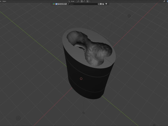The image size is (168, 126).
Task: Open the pivot point selector
Action: pyautogui.click(x=78, y=1)
